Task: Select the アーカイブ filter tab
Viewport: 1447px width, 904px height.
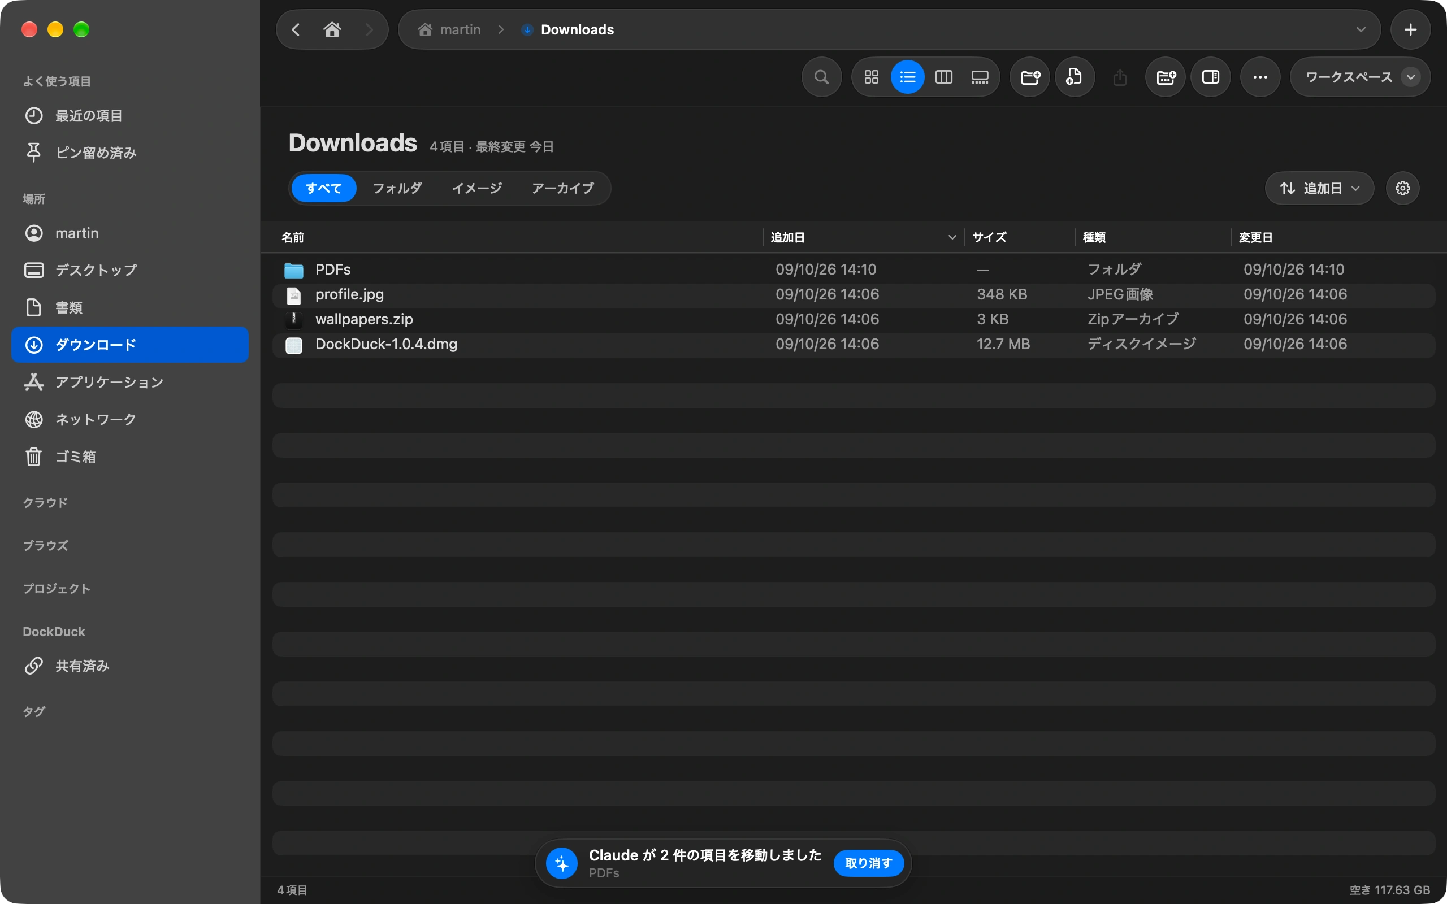Action: pyautogui.click(x=563, y=188)
